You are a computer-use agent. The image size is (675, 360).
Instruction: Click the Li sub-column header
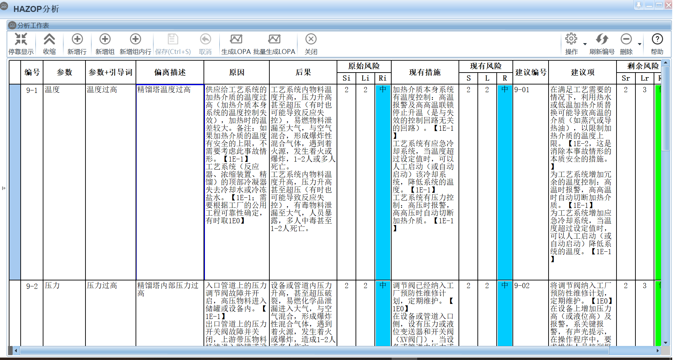365,78
